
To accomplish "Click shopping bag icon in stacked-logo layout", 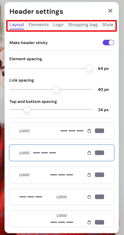I will pos(89,222).
